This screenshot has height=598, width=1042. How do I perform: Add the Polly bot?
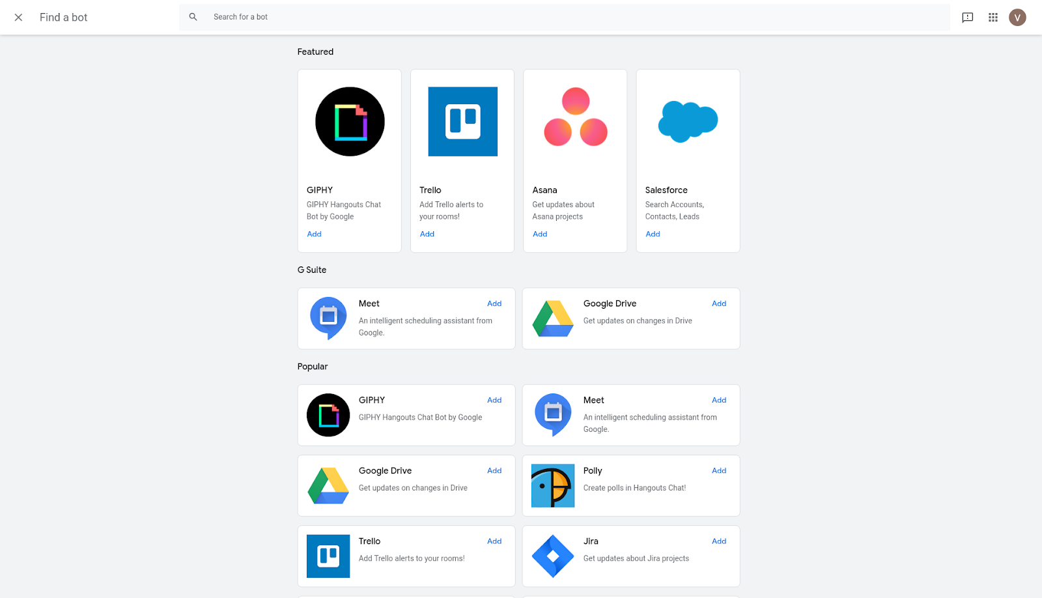point(719,470)
